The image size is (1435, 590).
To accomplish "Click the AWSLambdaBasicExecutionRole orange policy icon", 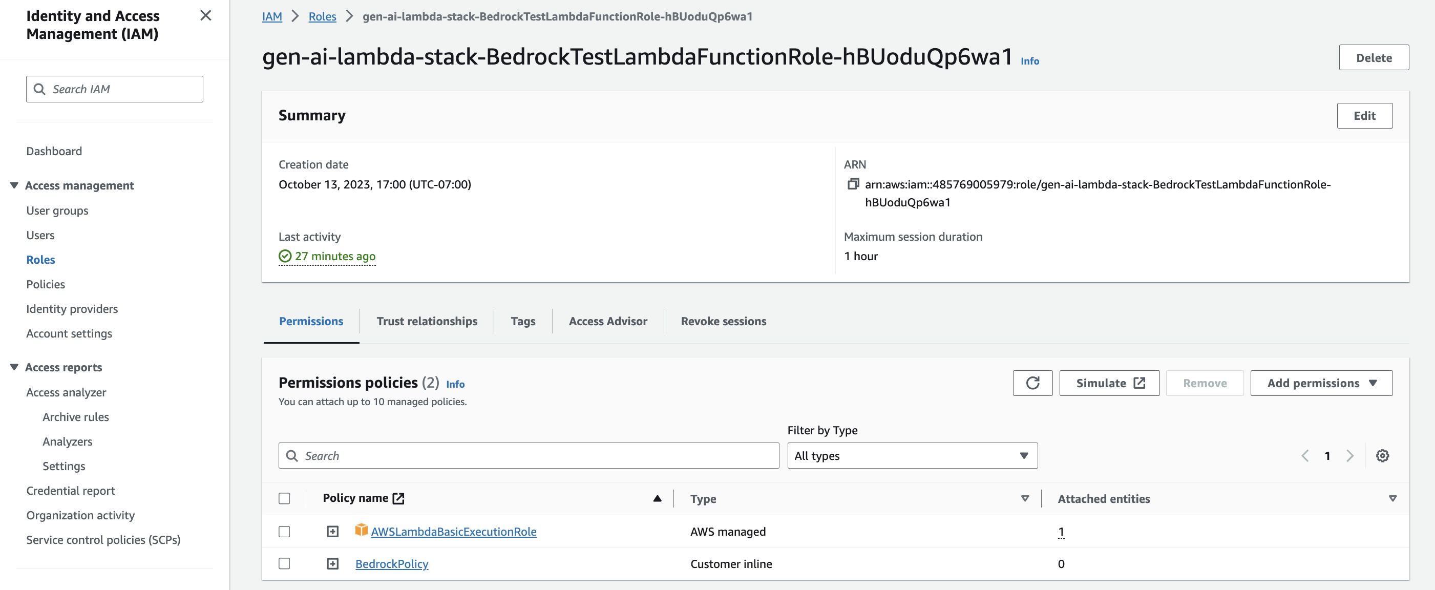I will [x=361, y=530].
